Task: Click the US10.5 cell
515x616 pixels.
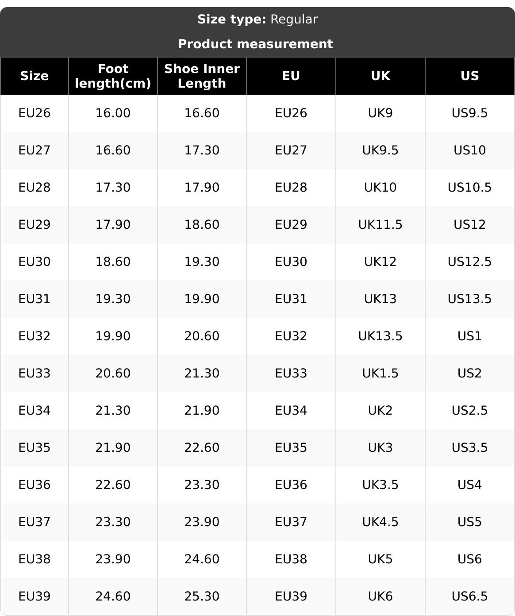Action: tap(469, 188)
